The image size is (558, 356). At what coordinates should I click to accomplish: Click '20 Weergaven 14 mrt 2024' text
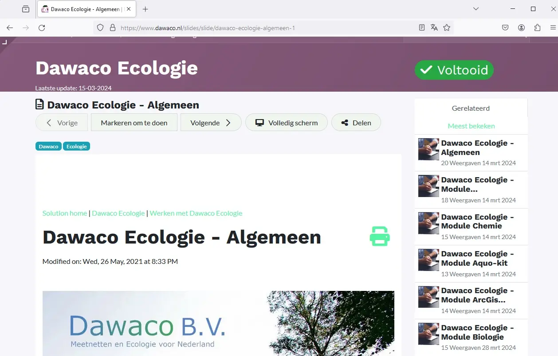[479, 163]
